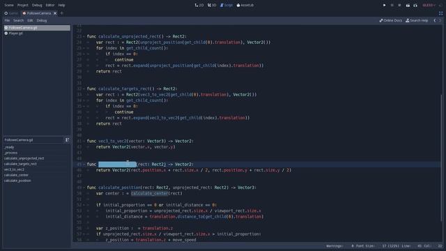Open the Scene menu
Viewport: 446px width, 251px height.
9,5
